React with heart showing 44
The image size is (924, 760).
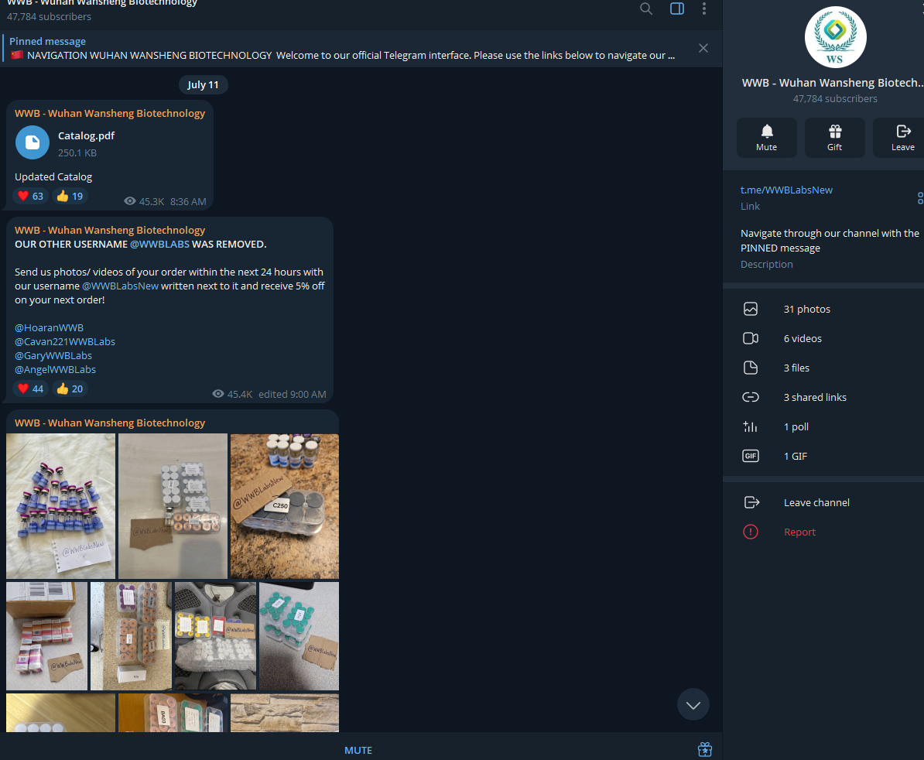(x=31, y=389)
